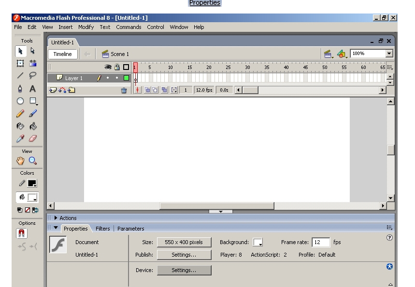Open the Control menu
Image resolution: width=415 pixels, height=287 pixels.
pos(156,27)
